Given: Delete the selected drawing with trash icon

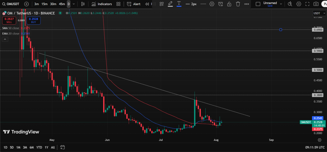Looking at the screenshot, I should point(238,4).
